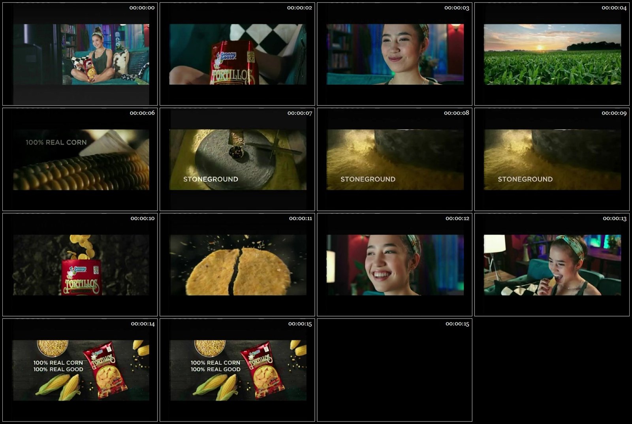Select the cracked tortilla chip frame 00:00:11
The image size is (632, 424).
pyautogui.click(x=237, y=265)
